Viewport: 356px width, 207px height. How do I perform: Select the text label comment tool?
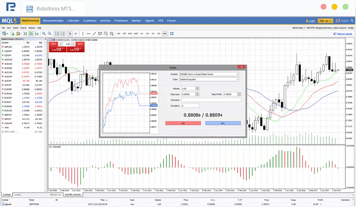(x=100, y=34)
